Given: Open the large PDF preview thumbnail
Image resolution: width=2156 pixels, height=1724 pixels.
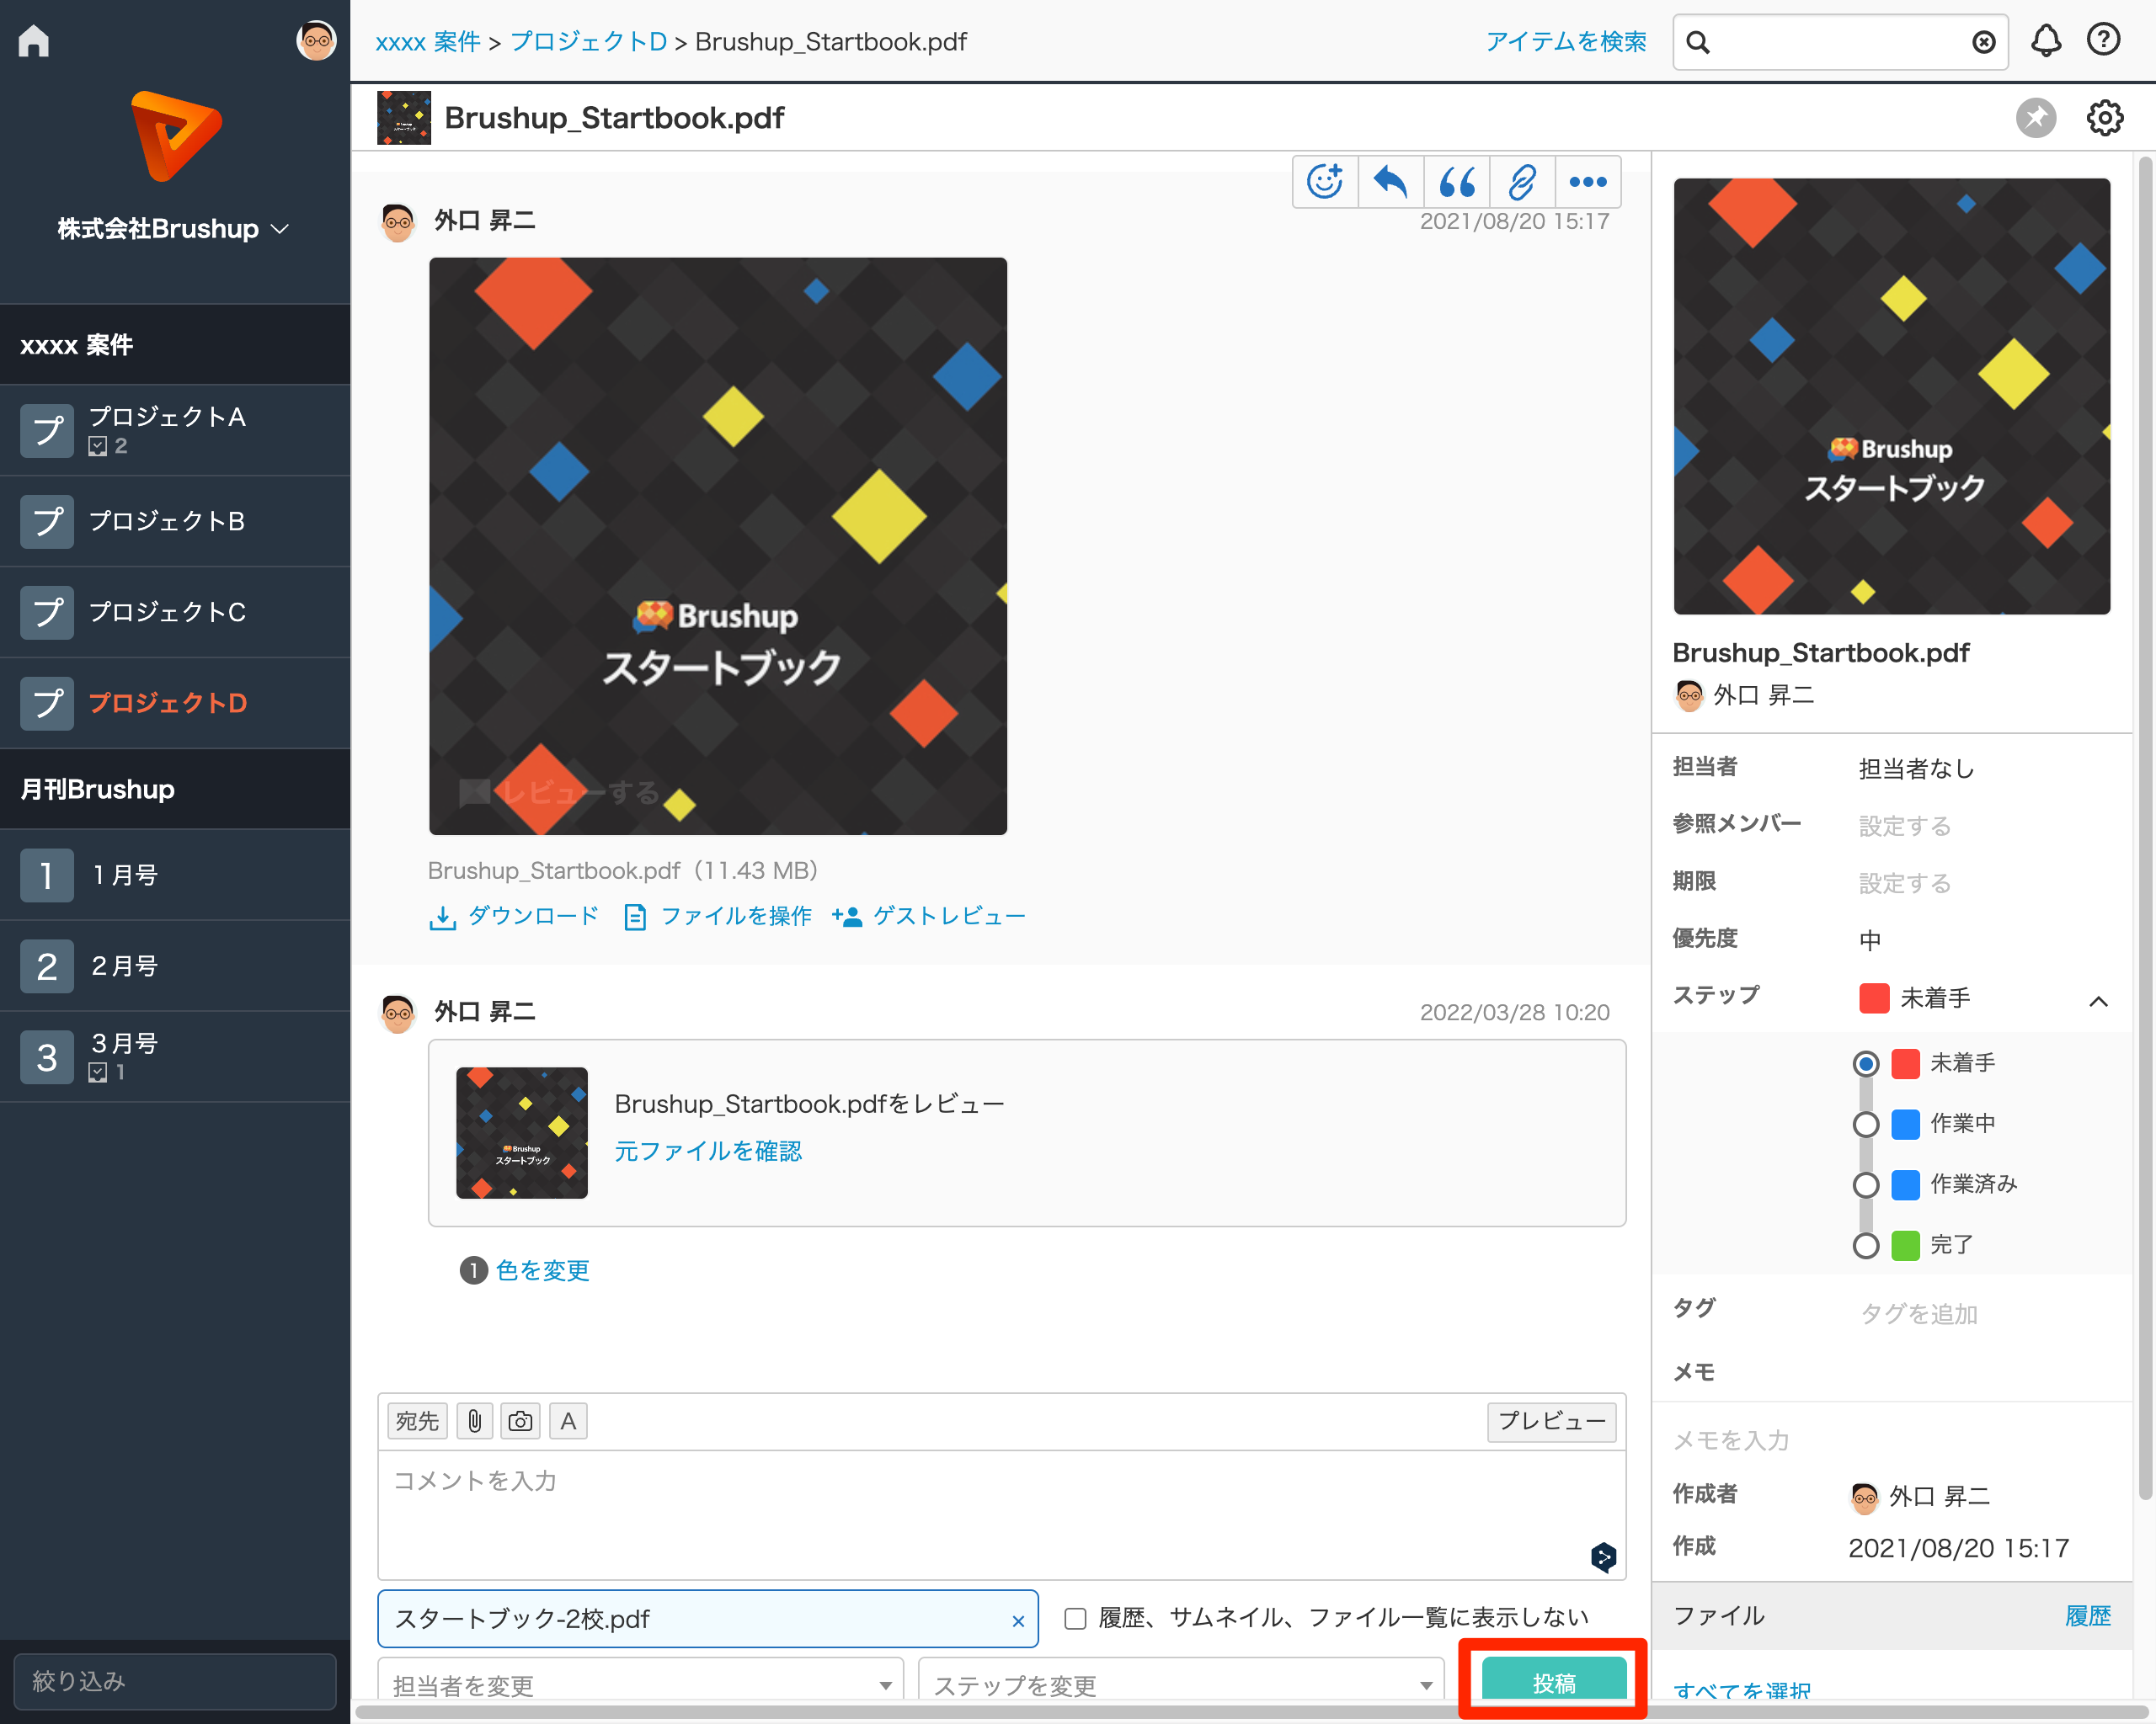Looking at the screenshot, I should coord(718,545).
